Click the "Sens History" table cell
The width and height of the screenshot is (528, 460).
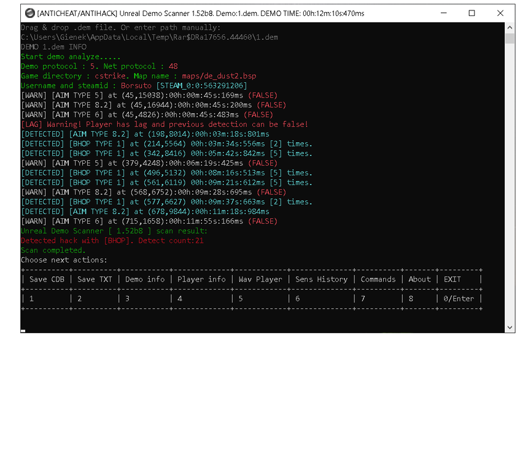(321, 279)
